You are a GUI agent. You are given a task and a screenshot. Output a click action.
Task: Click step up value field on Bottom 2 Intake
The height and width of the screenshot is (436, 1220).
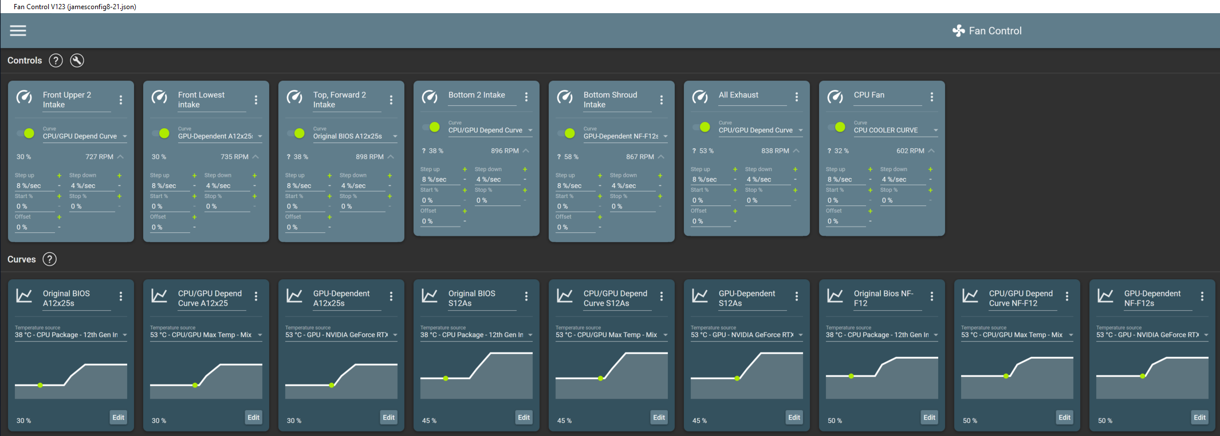click(x=440, y=180)
